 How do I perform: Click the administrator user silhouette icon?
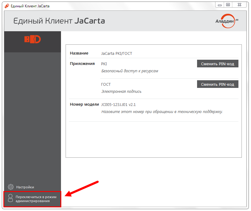pos(10,198)
